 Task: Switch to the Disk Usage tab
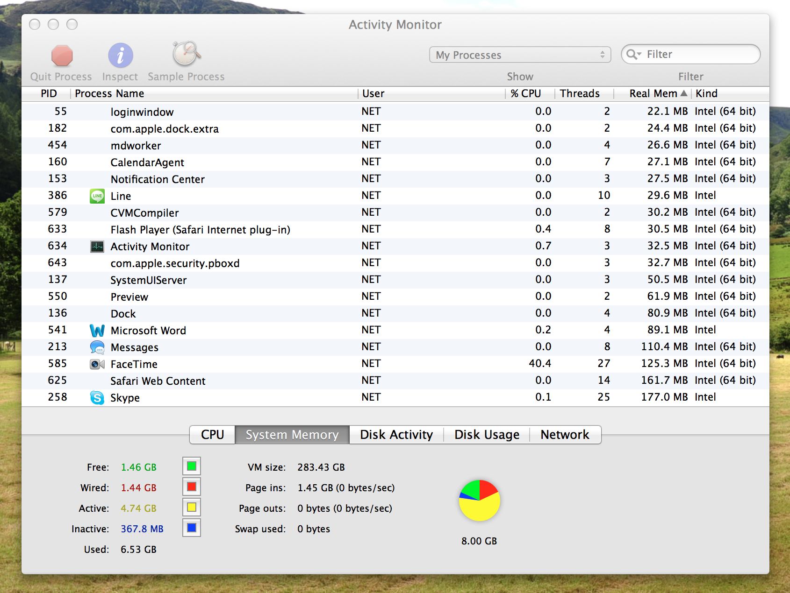pos(487,435)
